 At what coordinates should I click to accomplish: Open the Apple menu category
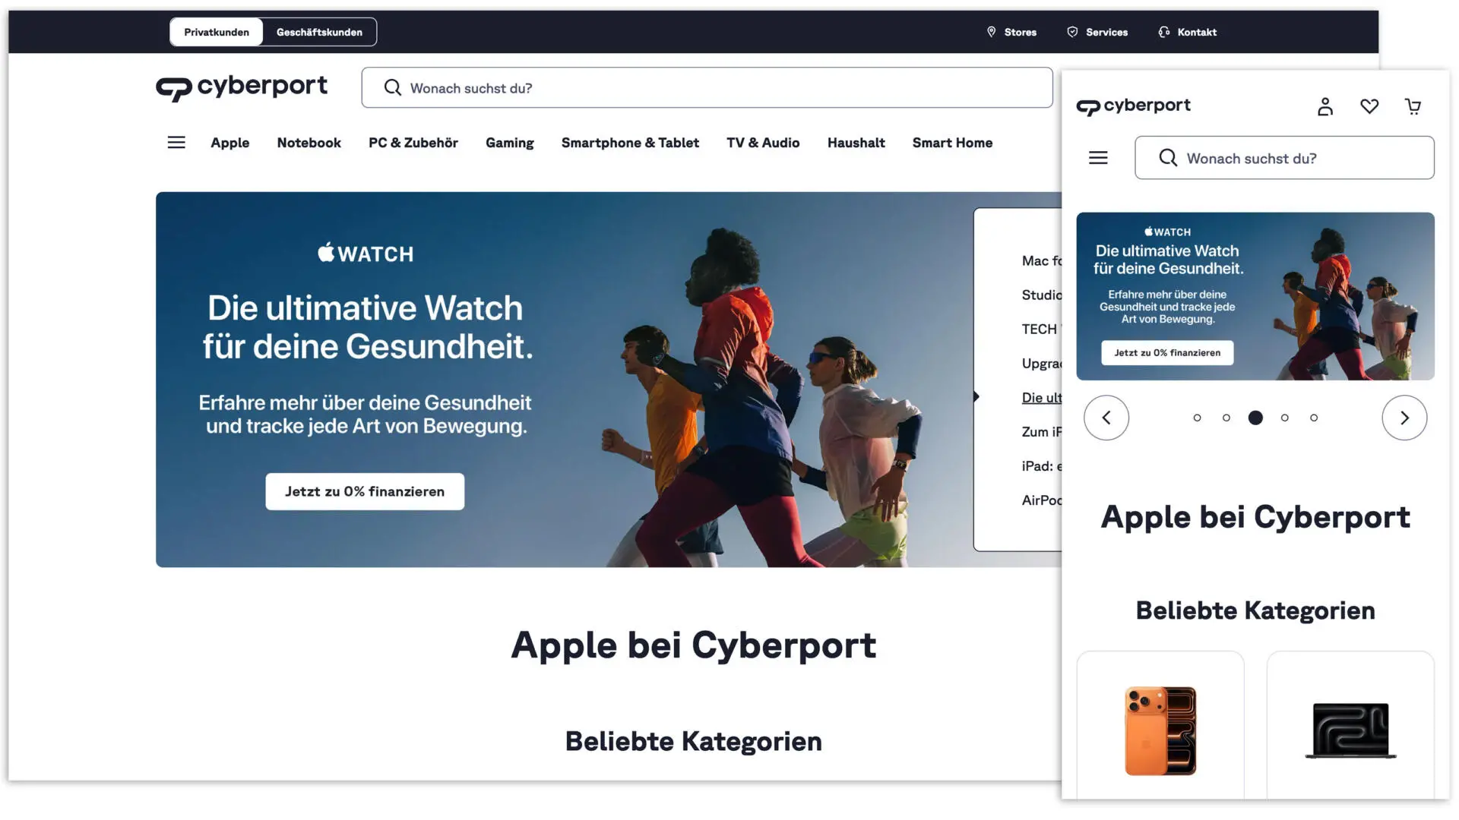[230, 143]
